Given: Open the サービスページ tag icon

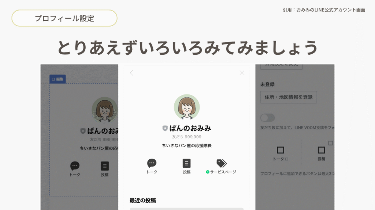Looking at the screenshot, I should click(222, 163).
